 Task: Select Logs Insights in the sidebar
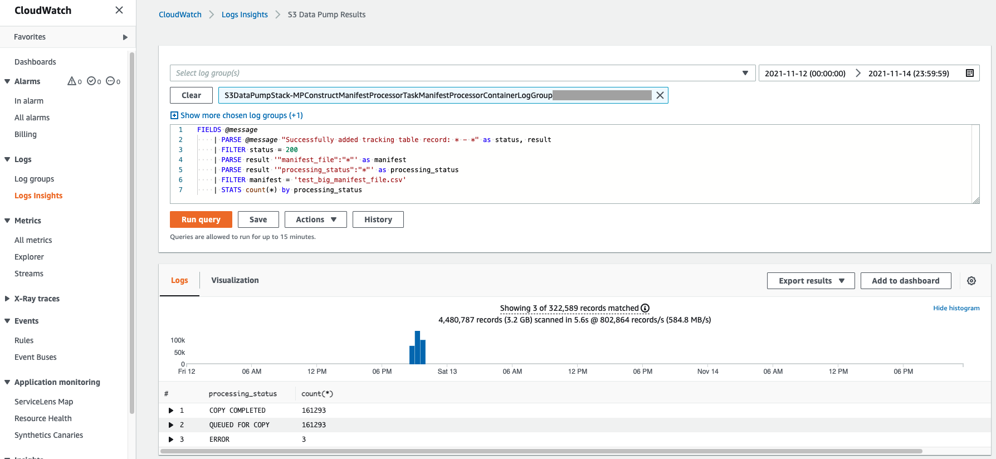pyautogui.click(x=38, y=196)
